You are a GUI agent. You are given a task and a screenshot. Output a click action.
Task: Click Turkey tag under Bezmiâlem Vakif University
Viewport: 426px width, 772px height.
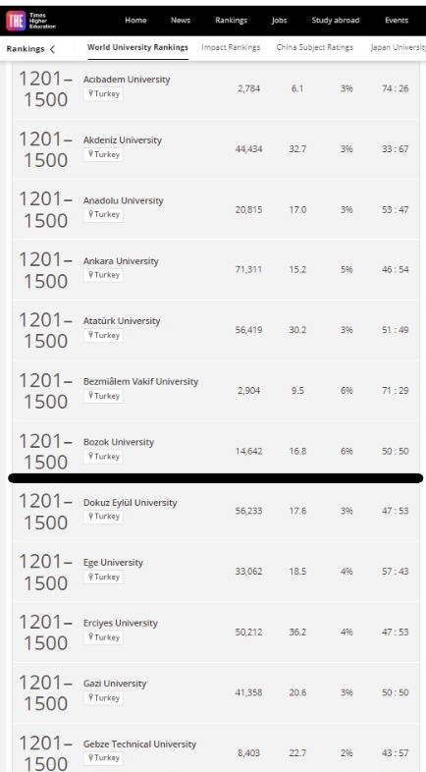pos(103,396)
